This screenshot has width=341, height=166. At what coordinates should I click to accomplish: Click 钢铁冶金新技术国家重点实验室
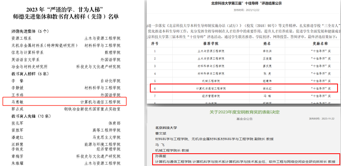coord(92,109)
